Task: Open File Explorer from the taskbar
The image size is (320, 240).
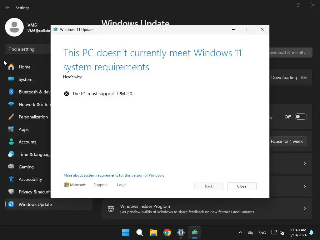Action: click(153, 232)
